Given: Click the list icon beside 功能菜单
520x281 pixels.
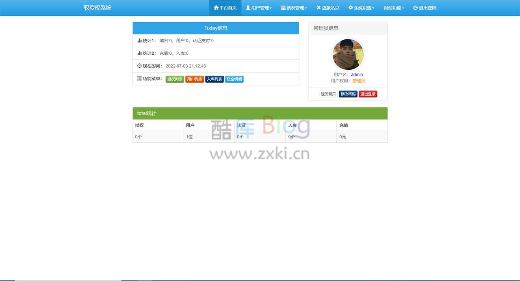Looking at the screenshot, I should (x=139, y=79).
